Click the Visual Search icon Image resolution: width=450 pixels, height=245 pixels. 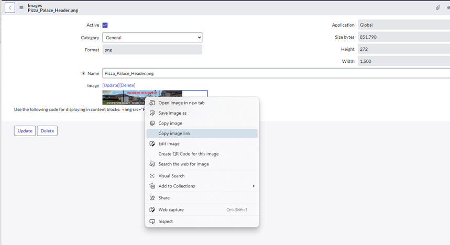(x=152, y=176)
